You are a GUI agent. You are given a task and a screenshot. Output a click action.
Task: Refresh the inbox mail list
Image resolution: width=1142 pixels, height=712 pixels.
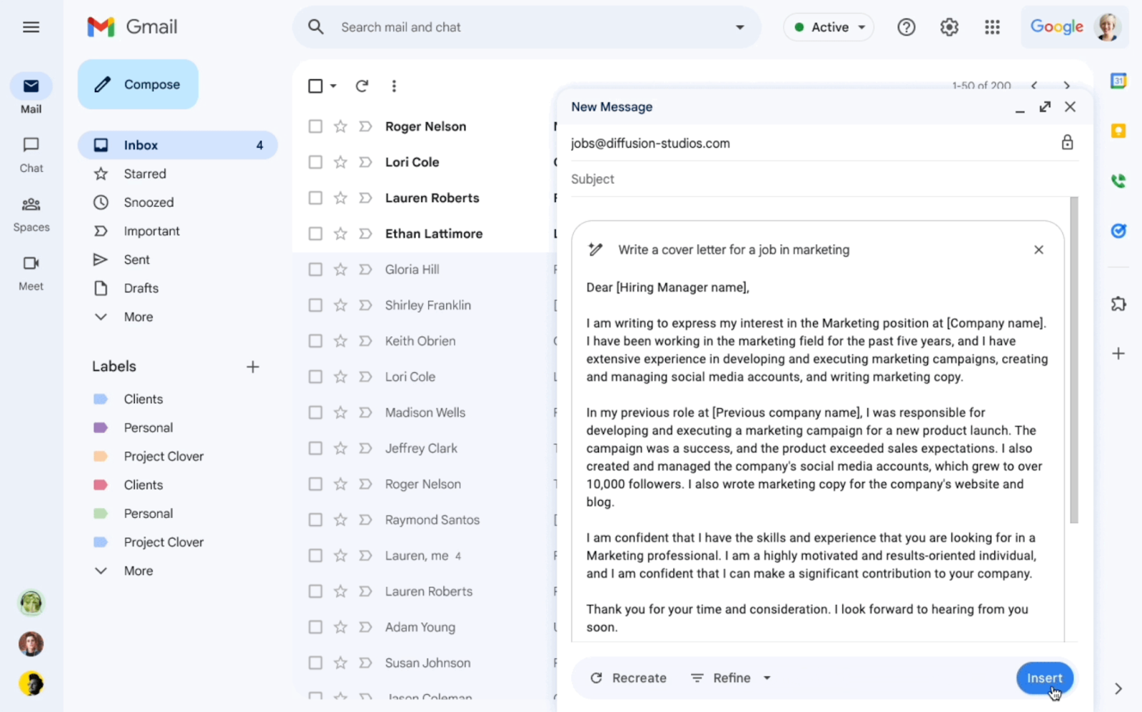click(362, 86)
